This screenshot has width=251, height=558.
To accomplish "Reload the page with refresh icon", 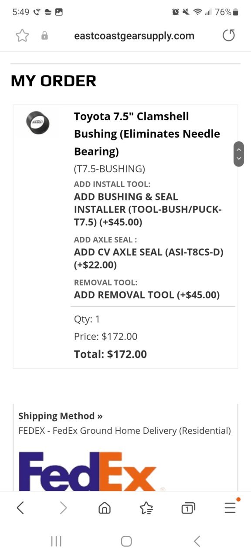I will [x=229, y=35].
